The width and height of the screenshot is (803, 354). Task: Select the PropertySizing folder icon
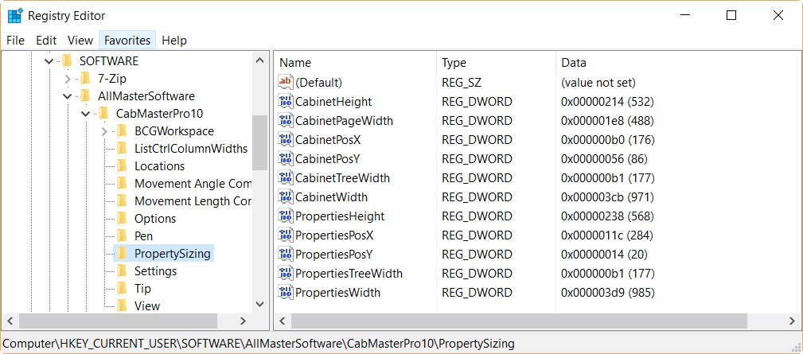[122, 253]
